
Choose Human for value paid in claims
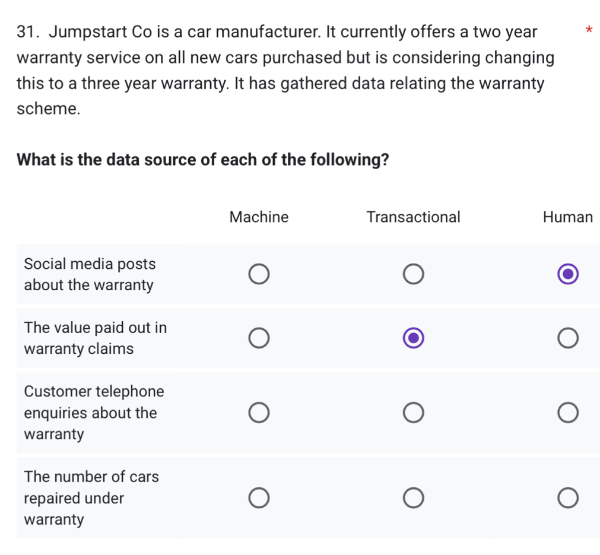[567, 338]
